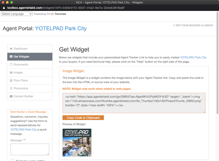Screen dimensions: 219x161
Task: Click the Images picture icon
Action: 11,72
